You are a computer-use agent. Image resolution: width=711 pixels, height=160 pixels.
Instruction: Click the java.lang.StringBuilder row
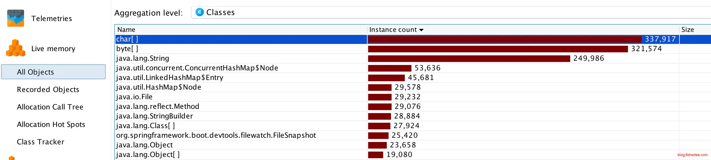pos(155,116)
